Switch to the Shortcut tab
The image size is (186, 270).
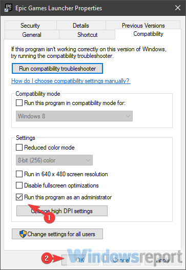coord(87,35)
